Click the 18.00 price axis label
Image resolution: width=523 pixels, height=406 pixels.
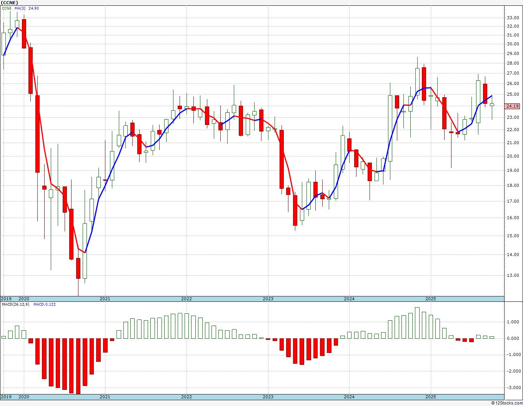(x=512, y=185)
